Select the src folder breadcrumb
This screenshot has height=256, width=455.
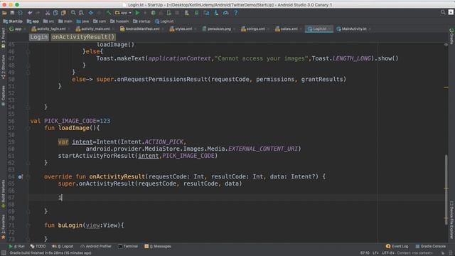click(48, 21)
